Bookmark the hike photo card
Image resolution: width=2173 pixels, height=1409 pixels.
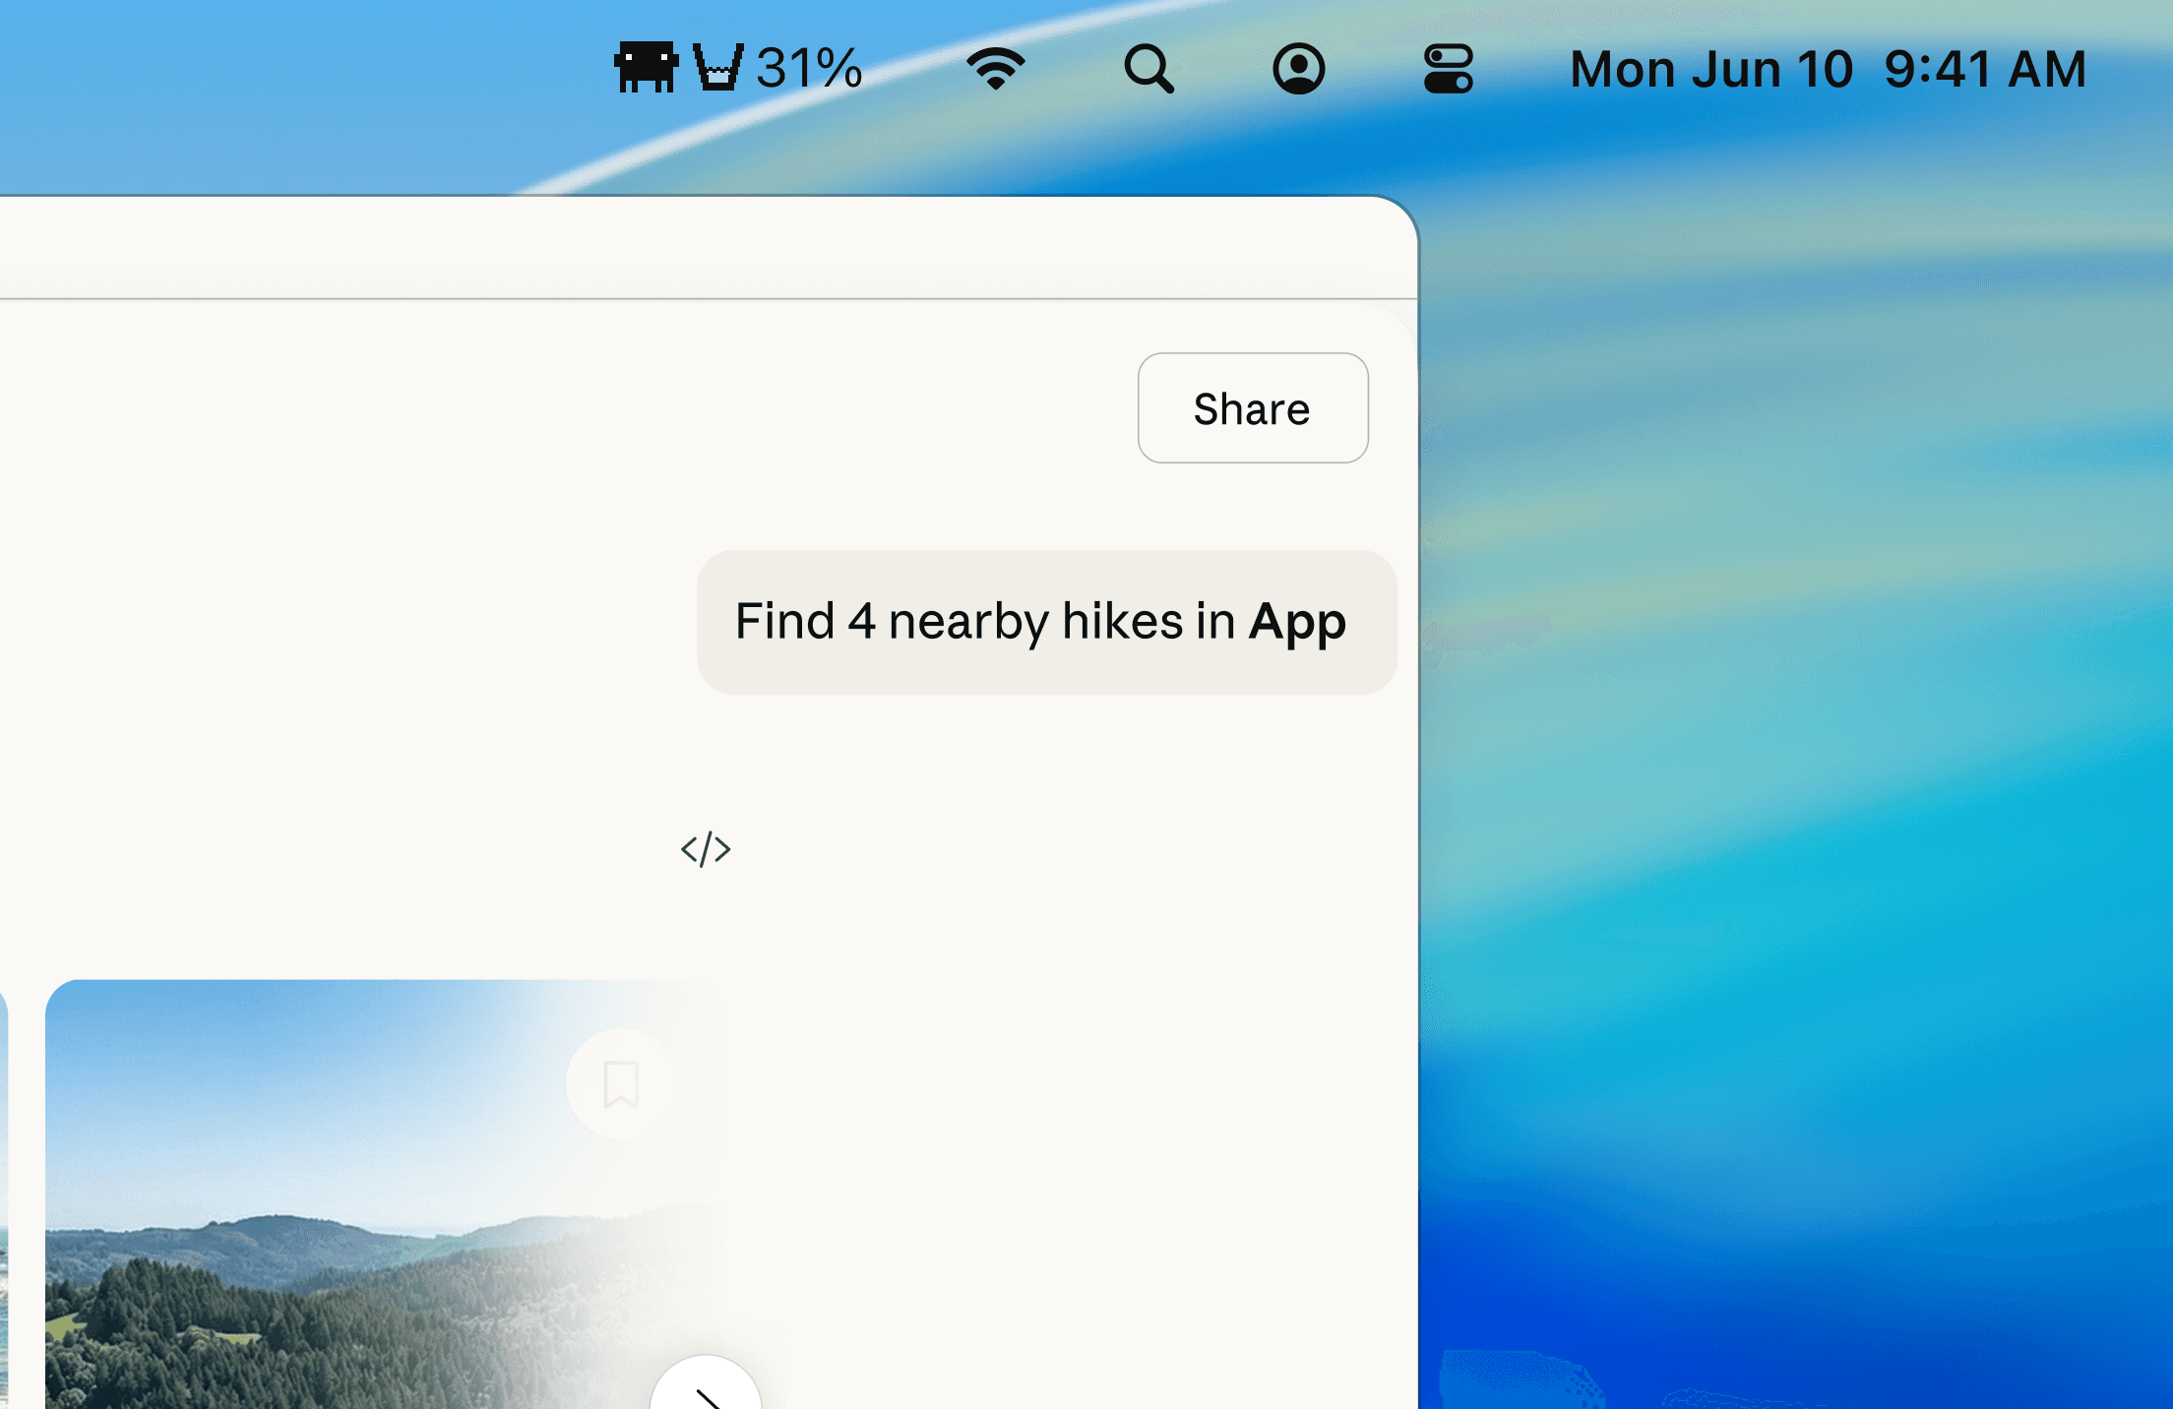tap(621, 1084)
